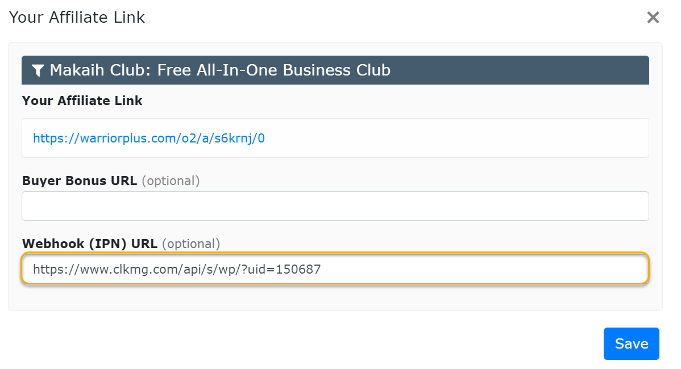The height and width of the screenshot is (369, 681).
Task: Click the dialog title Your Affiliate Link
Action: 77,18
